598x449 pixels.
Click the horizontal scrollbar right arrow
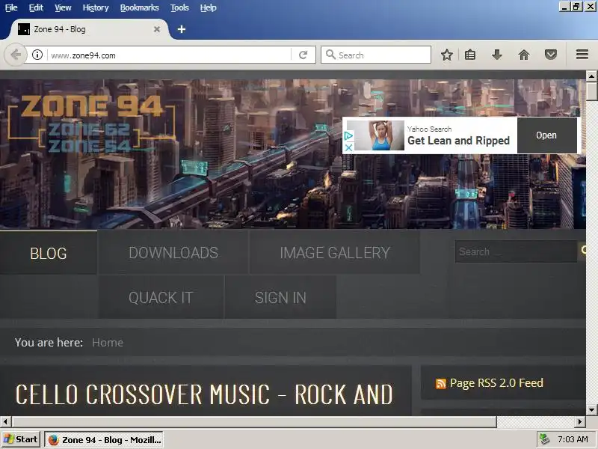[580, 421]
